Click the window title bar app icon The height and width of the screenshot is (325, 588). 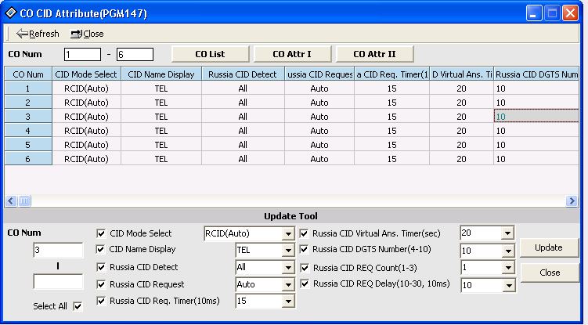pos(9,13)
